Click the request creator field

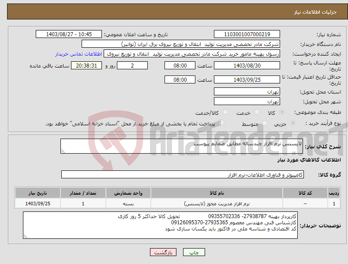point(192,54)
